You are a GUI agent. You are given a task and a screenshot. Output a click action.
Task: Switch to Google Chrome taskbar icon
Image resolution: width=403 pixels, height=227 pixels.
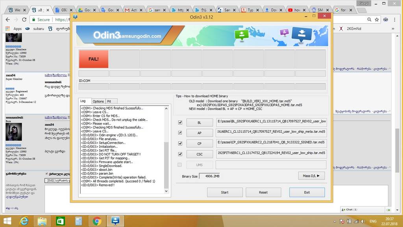(97, 221)
